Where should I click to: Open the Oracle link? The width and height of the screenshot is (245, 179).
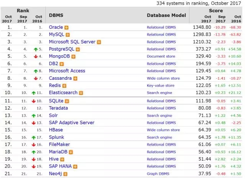coord(56,27)
